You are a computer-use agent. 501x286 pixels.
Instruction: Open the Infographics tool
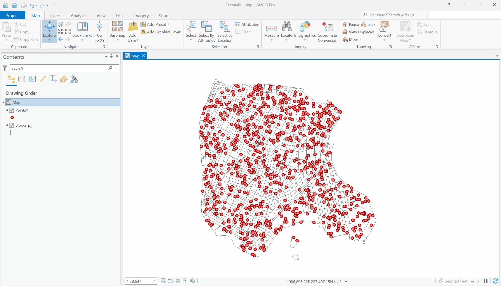pos(305,32)
